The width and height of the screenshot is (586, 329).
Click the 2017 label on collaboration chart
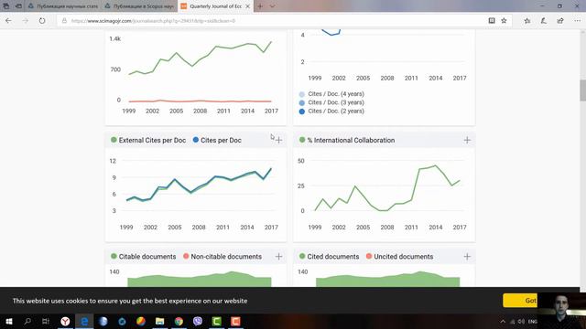460,228
